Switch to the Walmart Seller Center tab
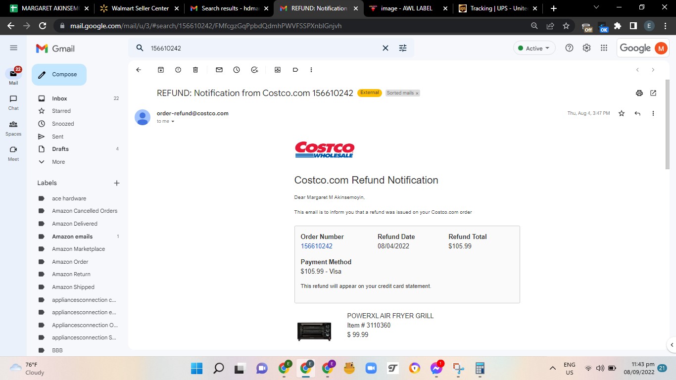Viewport: 676px width, 380px height. coord(139,8)
